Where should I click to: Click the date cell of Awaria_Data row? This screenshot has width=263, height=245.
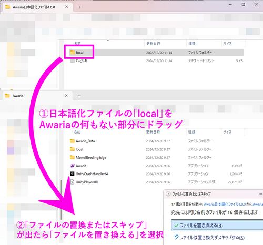tap(158, 141)
